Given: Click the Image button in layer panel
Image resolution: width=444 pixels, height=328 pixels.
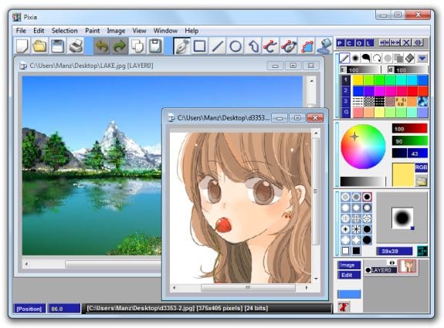Looking at the screenshot, I should point(349,265).
